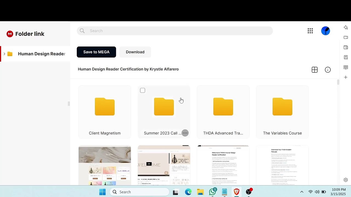Click the search magnifier icon
Viewport: 351px width, 197px height.
(x=82, y=31)
